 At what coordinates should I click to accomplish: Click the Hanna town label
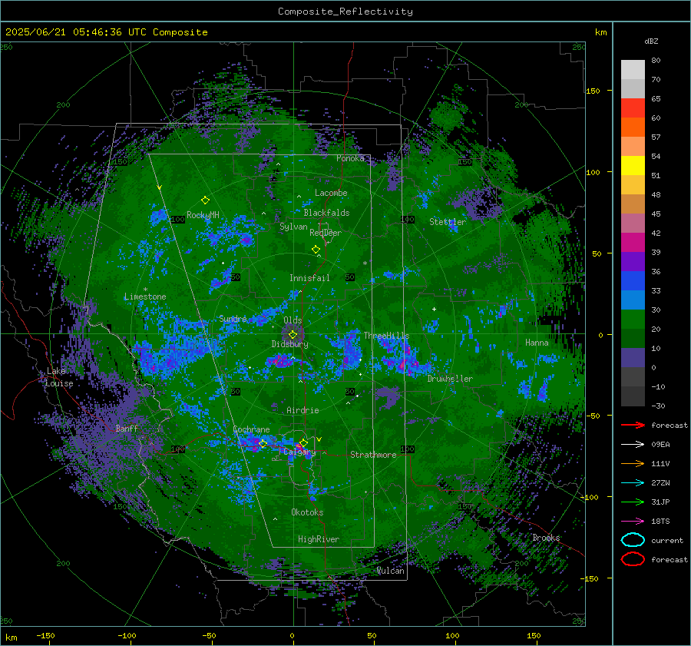pos(537,343)
